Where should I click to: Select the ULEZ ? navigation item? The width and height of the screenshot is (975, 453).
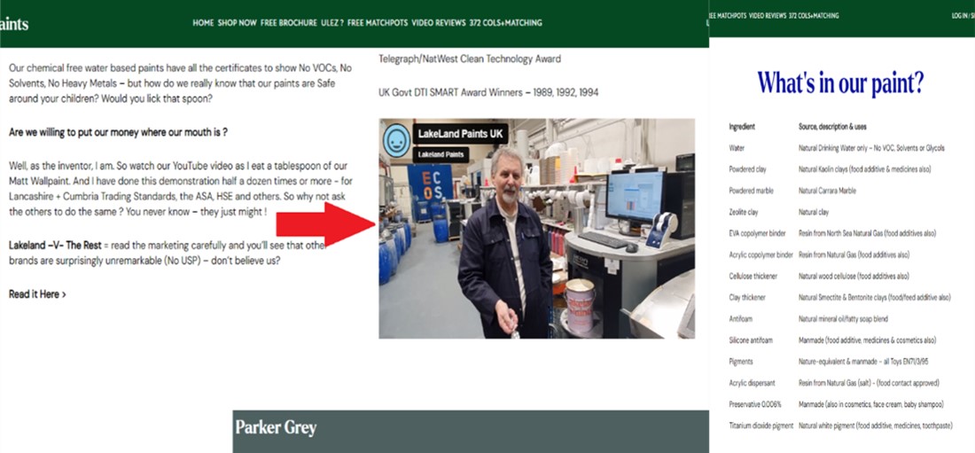pos(332,23)
